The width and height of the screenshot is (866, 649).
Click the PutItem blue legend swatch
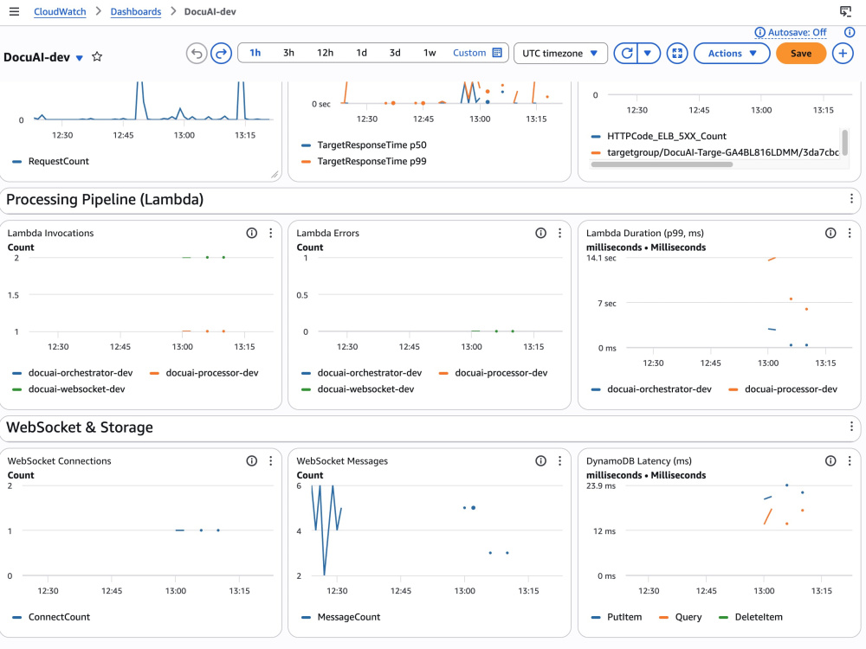pyautogui.click(x=596, y=618)
